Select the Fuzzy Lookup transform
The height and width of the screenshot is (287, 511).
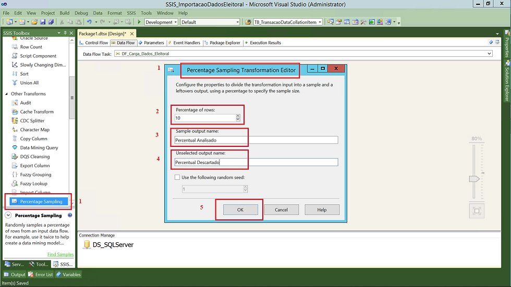click(33, 183)
